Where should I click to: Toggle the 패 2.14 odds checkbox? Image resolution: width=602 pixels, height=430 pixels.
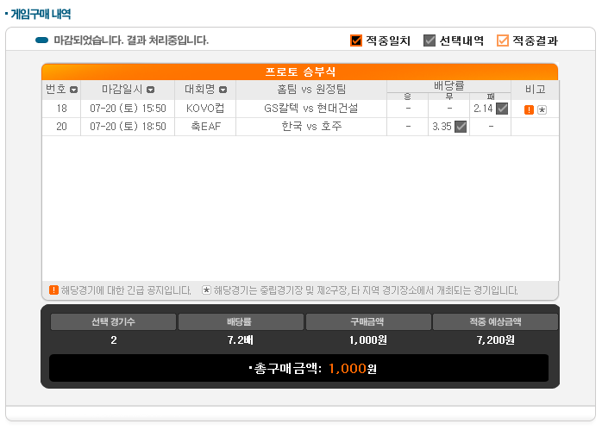(502, 109)
